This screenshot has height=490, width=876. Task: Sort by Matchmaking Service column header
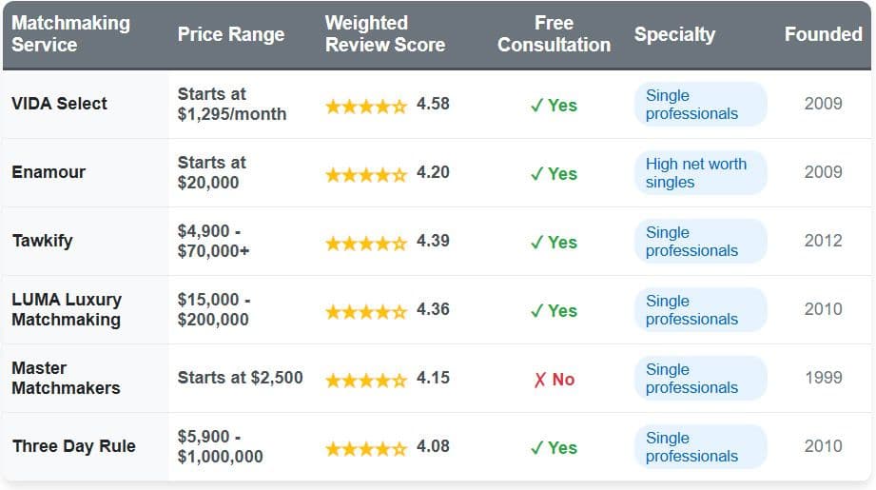tap(71, 34)
